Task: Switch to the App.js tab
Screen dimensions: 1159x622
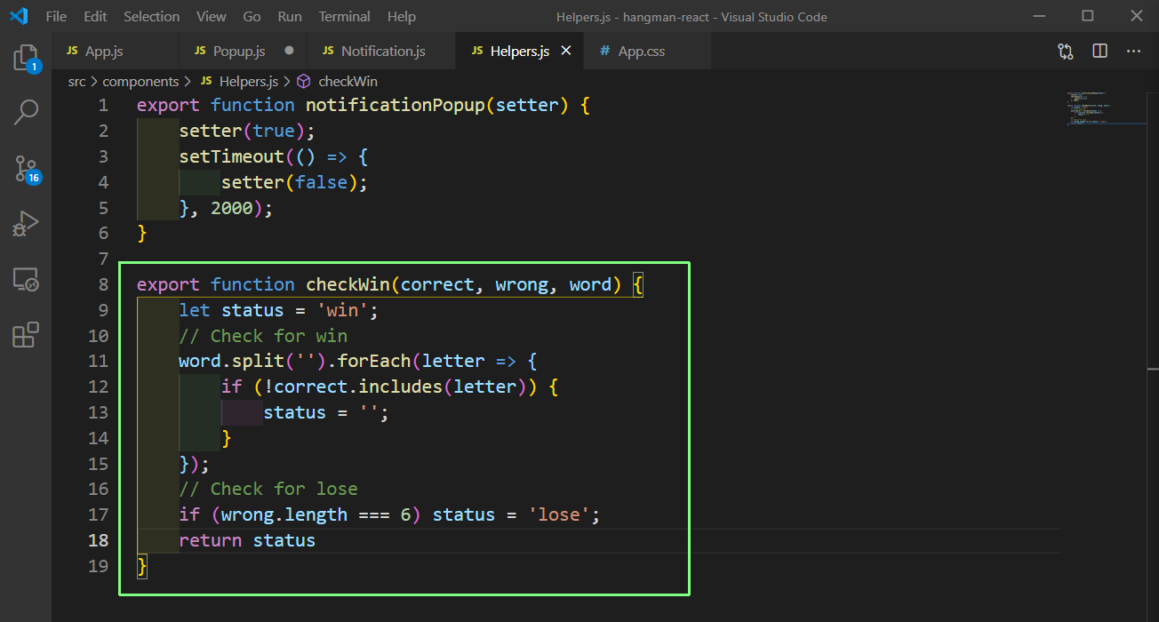Action: 116,52
